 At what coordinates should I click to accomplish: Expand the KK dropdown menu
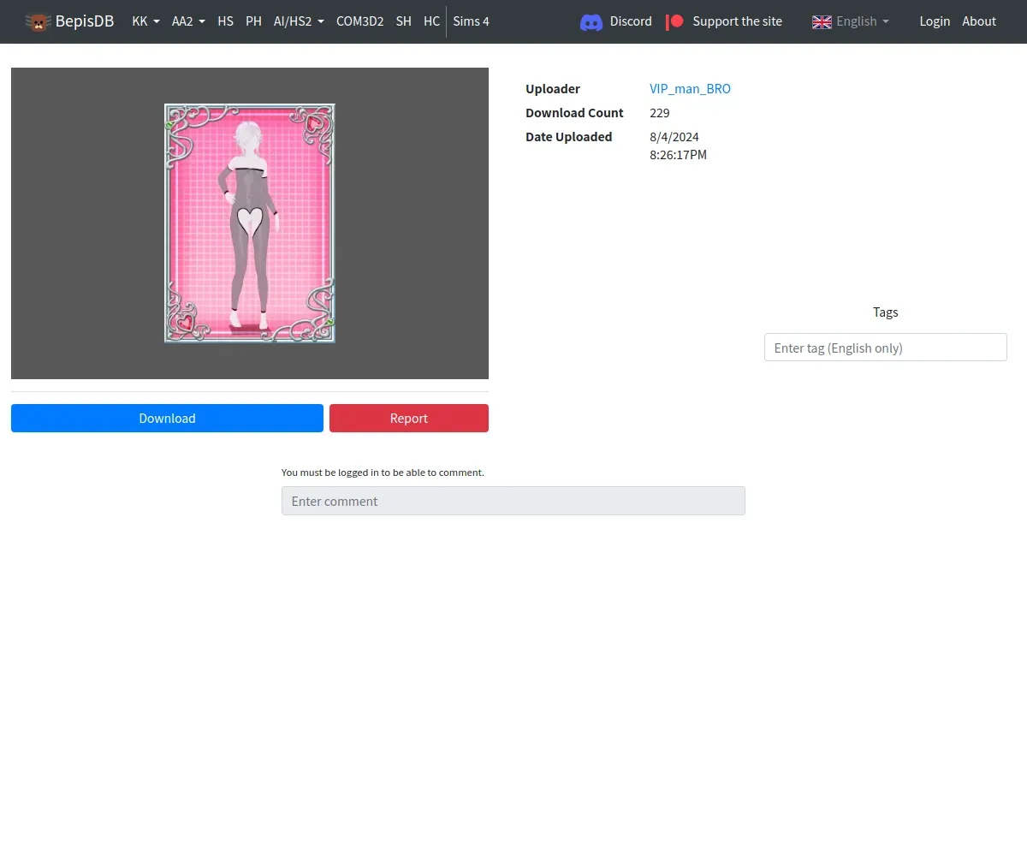pyautogui.click(x=145, y=21)
